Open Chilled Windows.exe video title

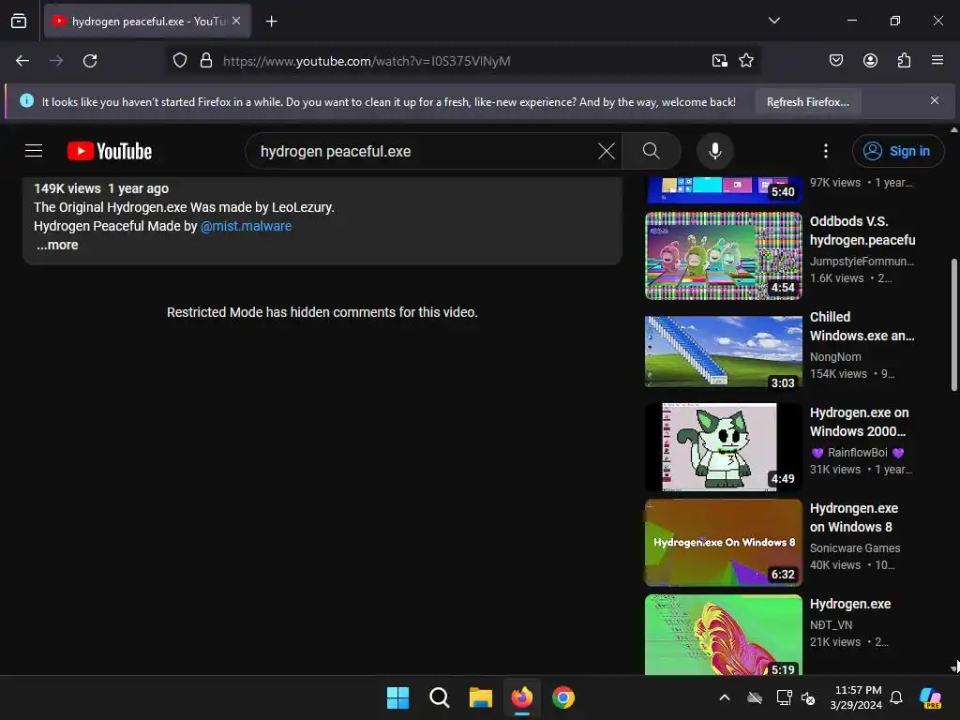862,326
